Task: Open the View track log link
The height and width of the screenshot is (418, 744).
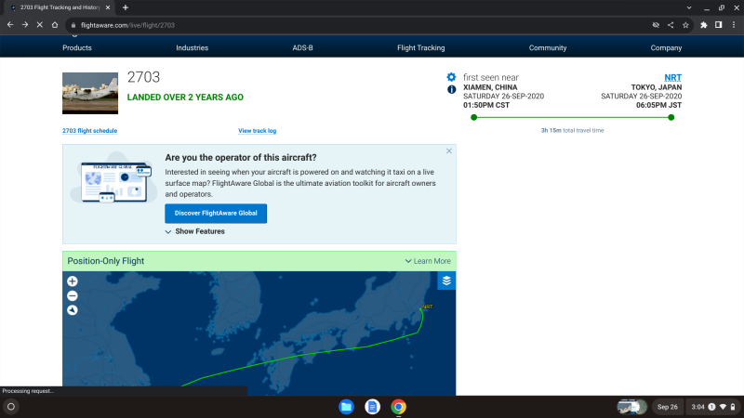Action: (258, 131)
